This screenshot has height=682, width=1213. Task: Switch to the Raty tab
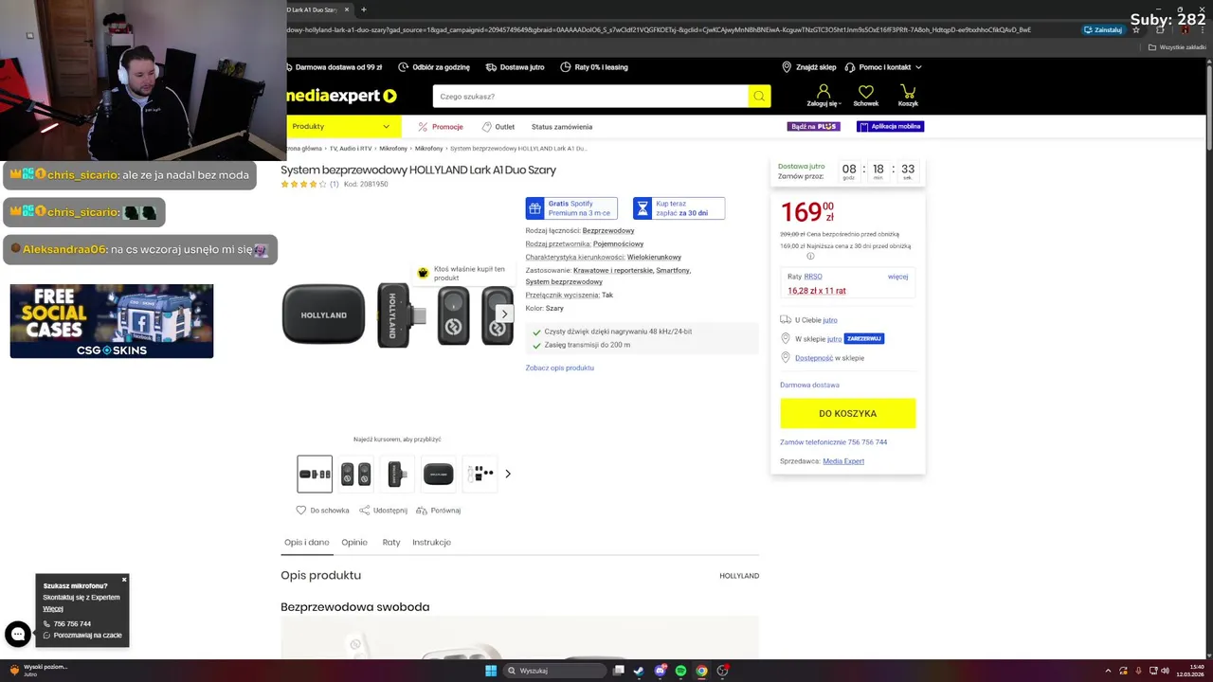click(x=391, y=543)
